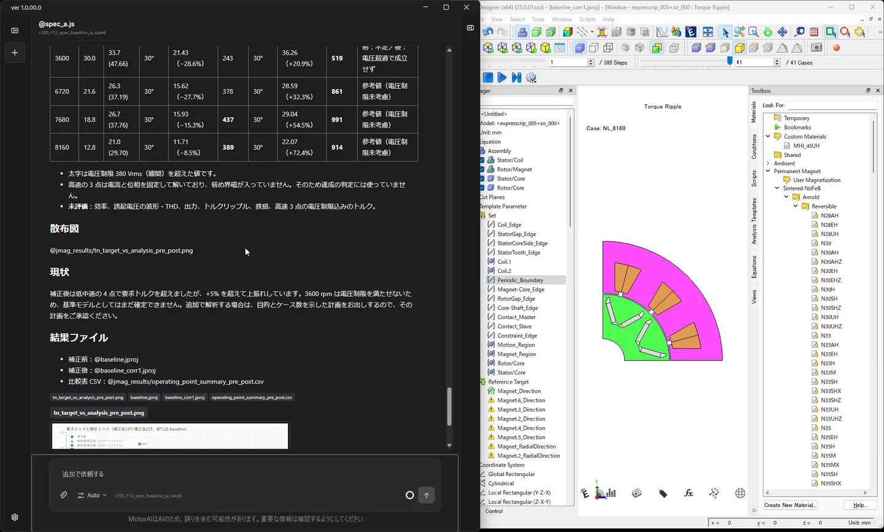Open the Scripts menu

pyautogui.click(x=587, y=19)
